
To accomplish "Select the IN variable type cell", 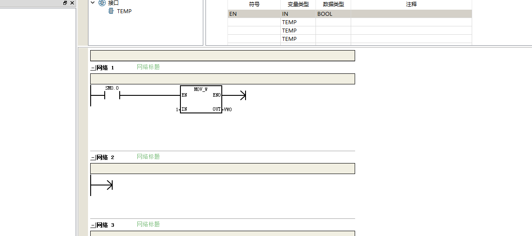I will pyautogui.click(x=298, y=14).
